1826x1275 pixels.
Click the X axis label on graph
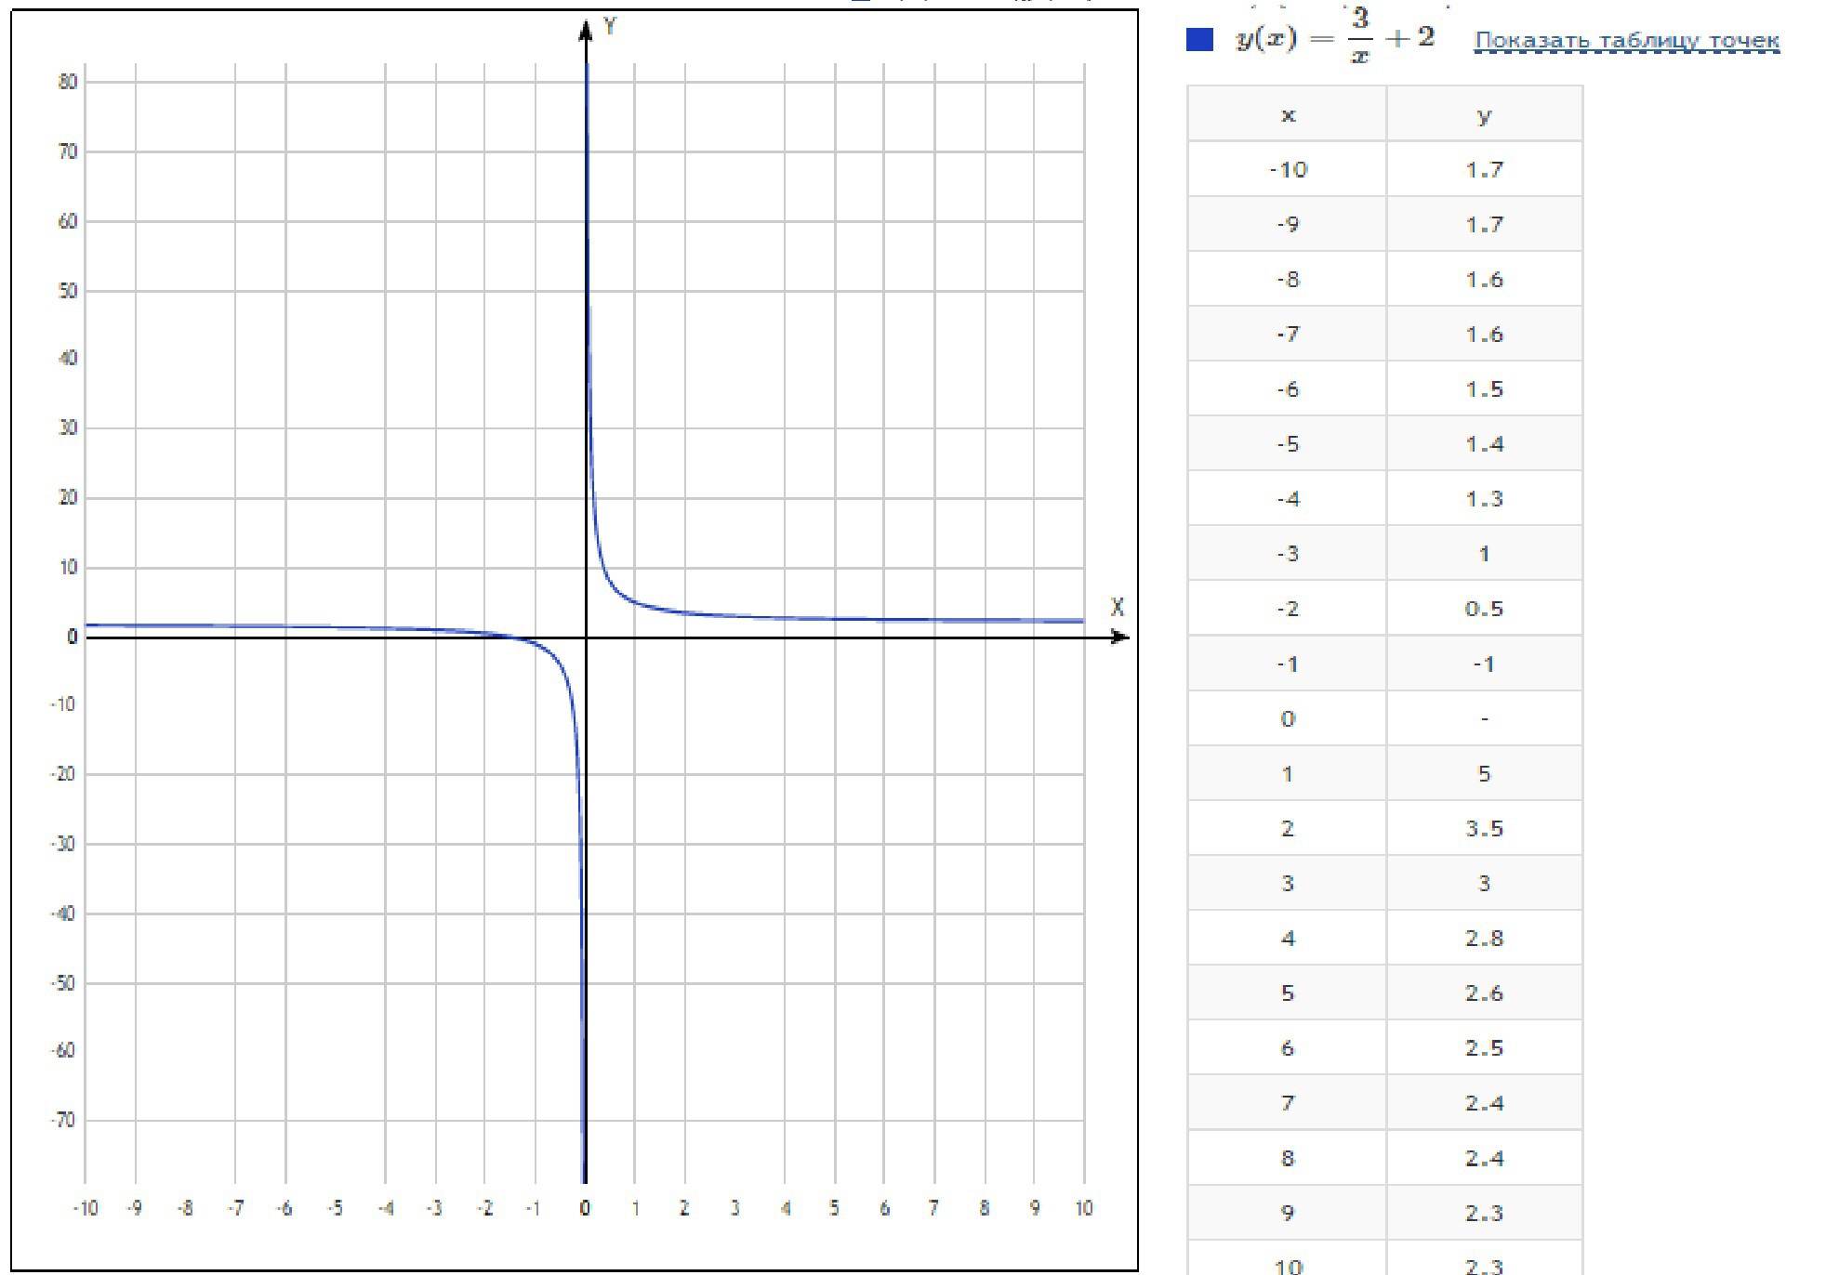(1117, 608)
